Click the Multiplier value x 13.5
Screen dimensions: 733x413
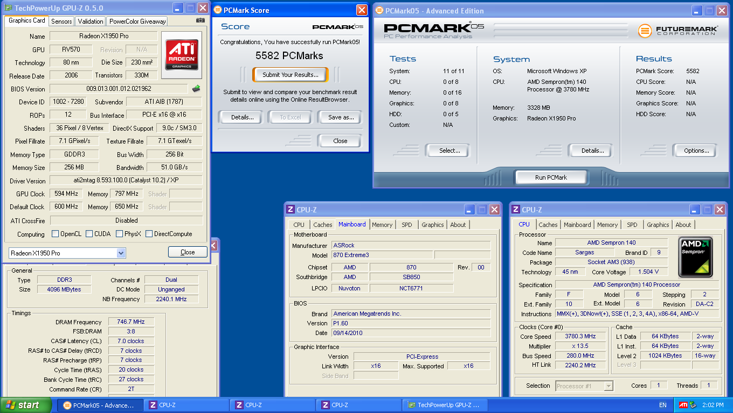pyautogui.click(x=580, y=346)
